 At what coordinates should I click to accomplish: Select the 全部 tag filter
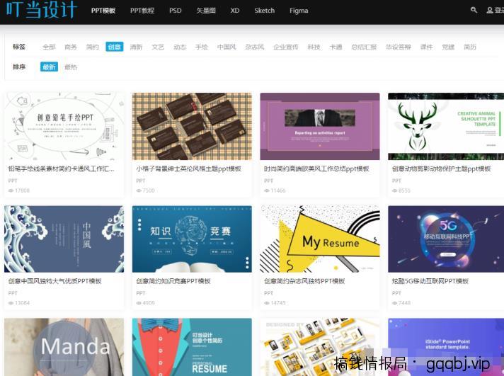(49, 47)
